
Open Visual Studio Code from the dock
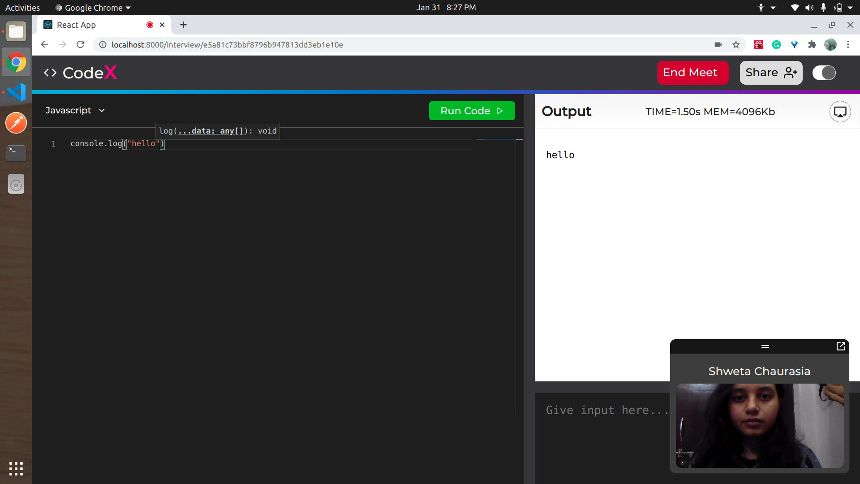click(x=16, y=92)
